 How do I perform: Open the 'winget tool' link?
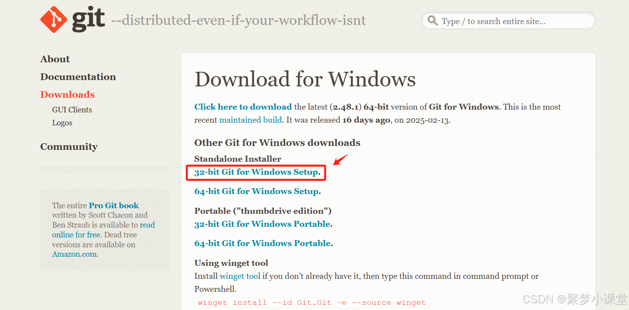click(240, 276)
